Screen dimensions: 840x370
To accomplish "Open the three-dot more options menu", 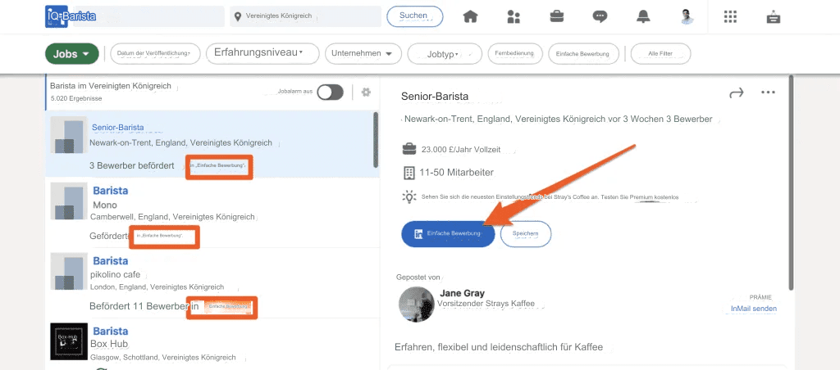I will (768, 92).
